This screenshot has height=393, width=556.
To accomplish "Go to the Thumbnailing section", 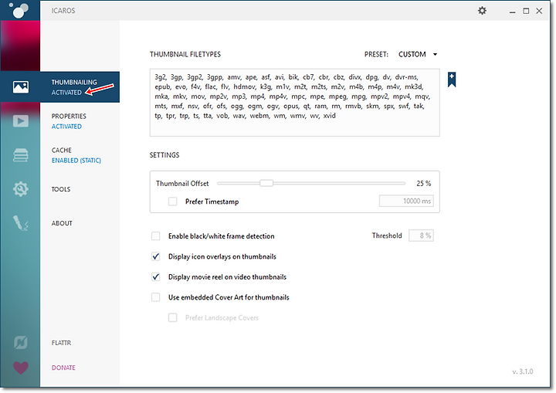I will tap(74, 83).
